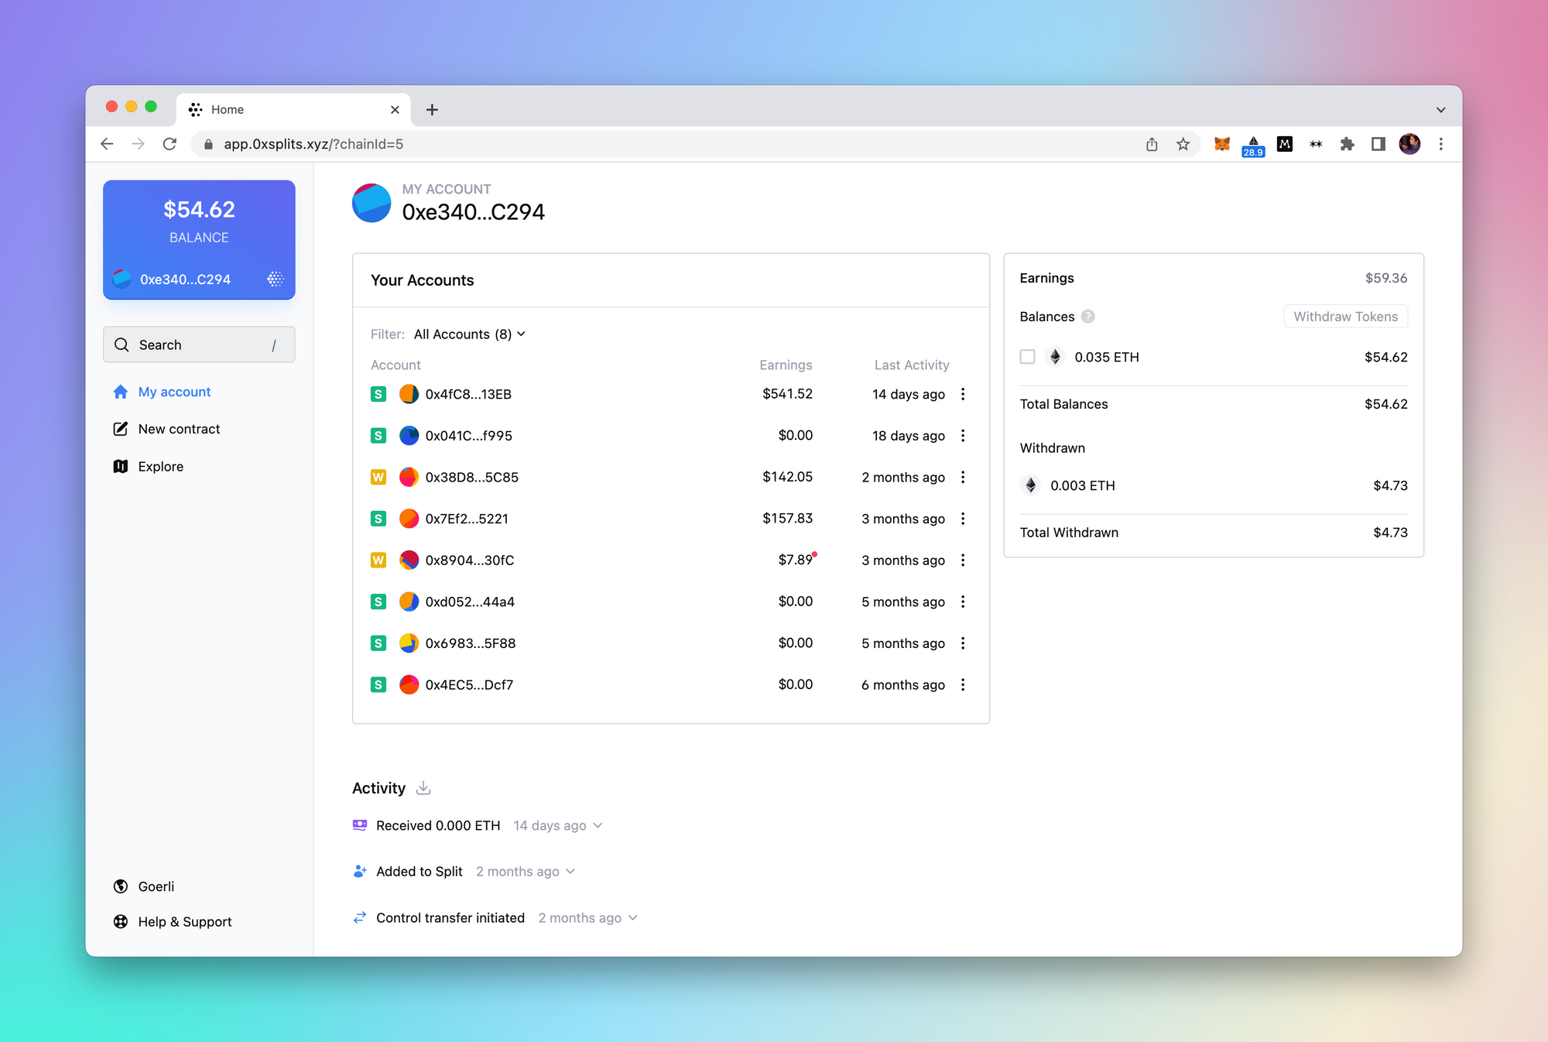Download activity with the export icon

pyautogui.click(x=423, y=788)
